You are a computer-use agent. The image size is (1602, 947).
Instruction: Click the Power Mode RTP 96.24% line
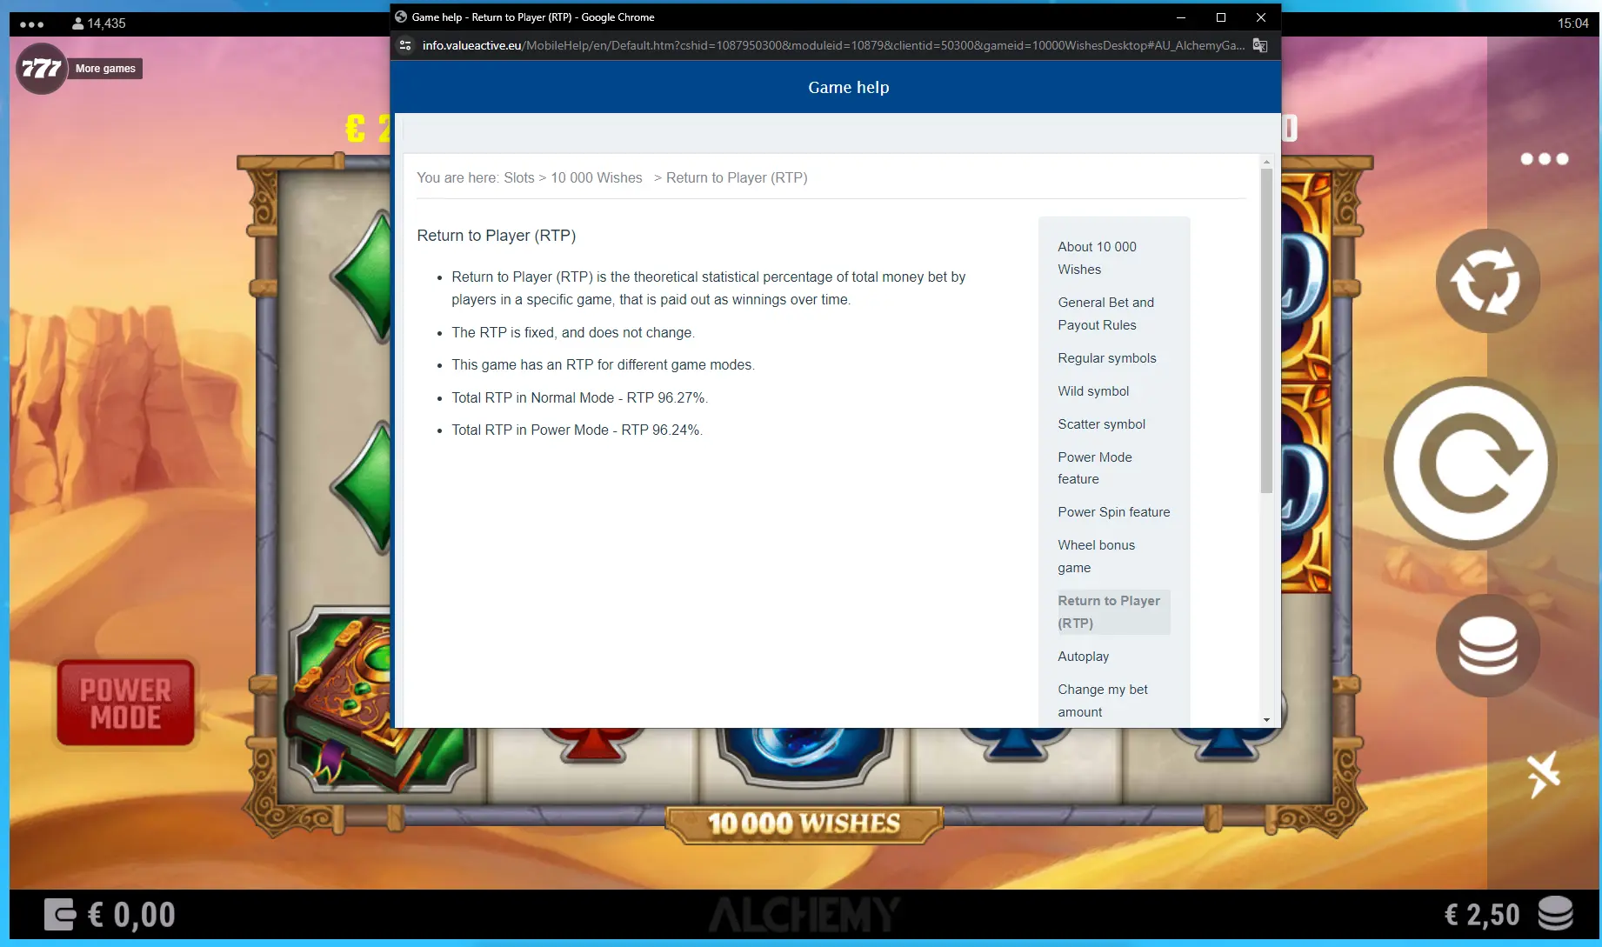coord(577,430)
